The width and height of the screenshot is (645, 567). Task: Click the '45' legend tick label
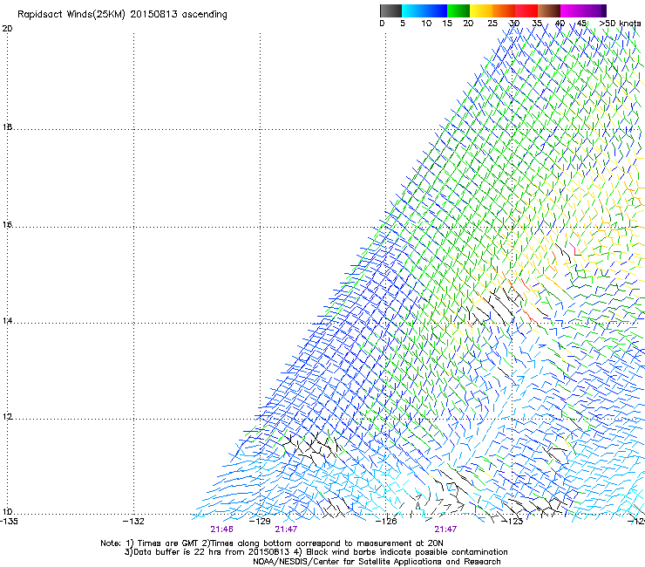pos(581,24)
